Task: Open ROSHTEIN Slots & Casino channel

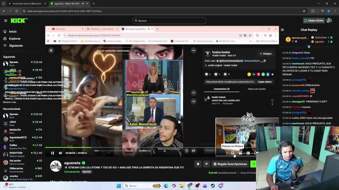Action: (23, 154)
